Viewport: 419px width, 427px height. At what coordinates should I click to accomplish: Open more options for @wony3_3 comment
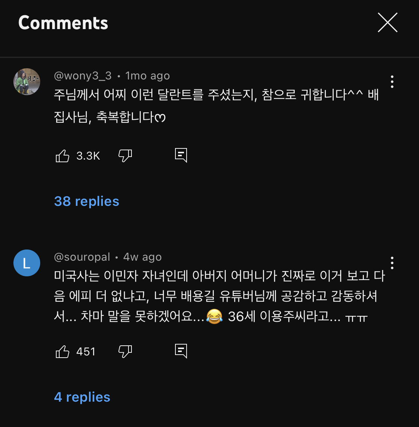coord(392,82)
